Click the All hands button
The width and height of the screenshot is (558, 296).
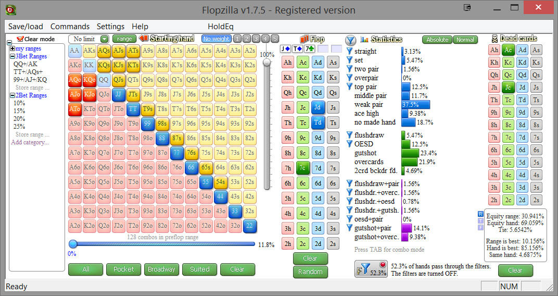click(x=86, y=269)
